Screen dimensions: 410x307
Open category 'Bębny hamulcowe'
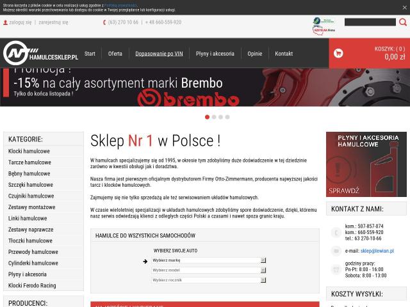(x=29, y=173)
